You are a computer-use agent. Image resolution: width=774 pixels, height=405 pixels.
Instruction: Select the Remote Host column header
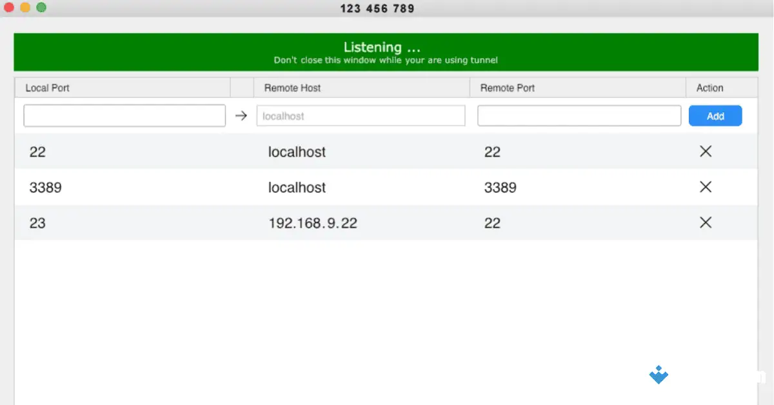tap(292, 88)
